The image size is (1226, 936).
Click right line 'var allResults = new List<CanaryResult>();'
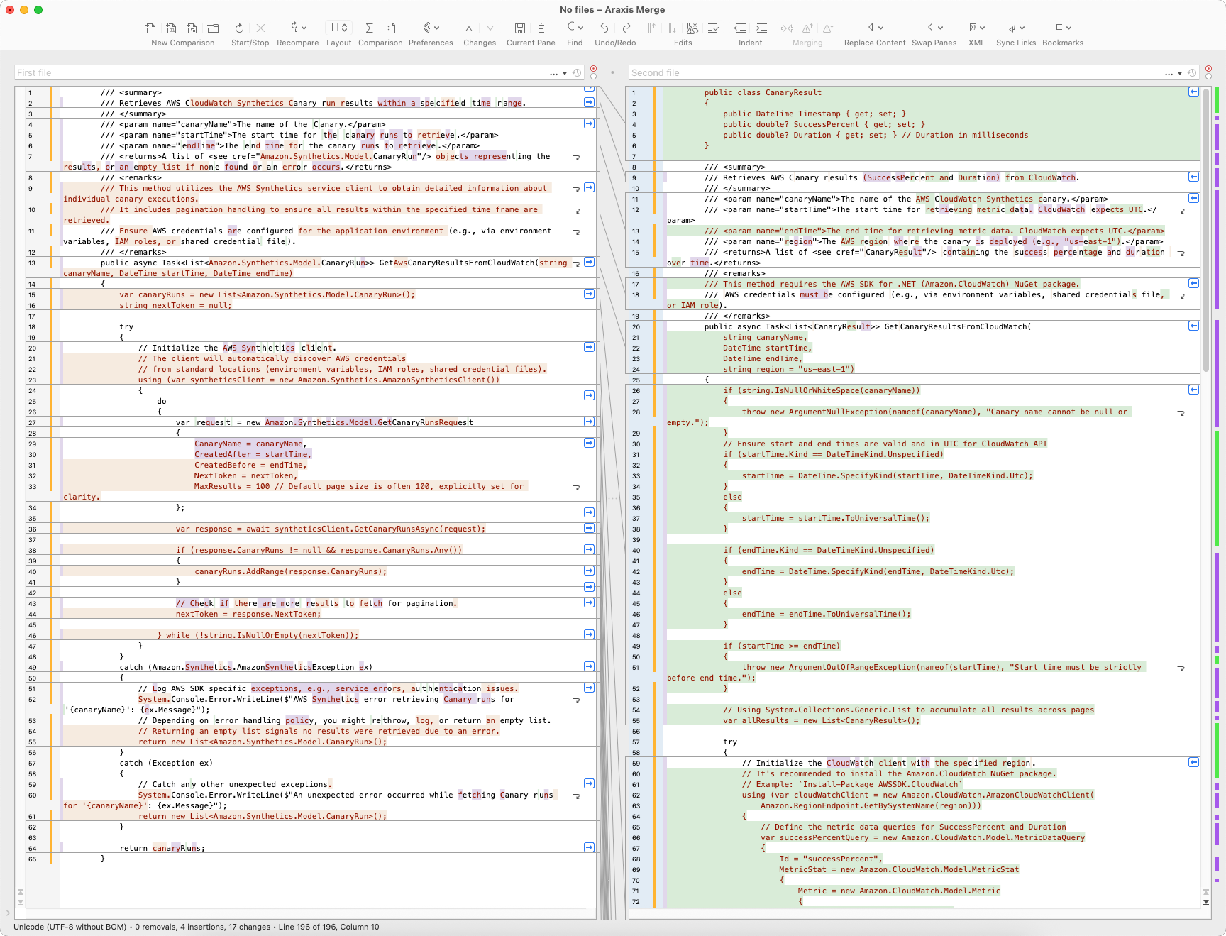tap(821, 720)
